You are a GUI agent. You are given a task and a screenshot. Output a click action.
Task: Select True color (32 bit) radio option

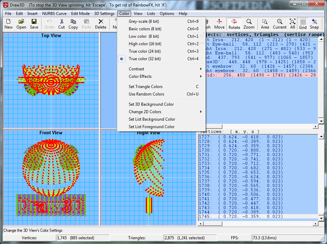pyautogui.click(x=162, y=59)
